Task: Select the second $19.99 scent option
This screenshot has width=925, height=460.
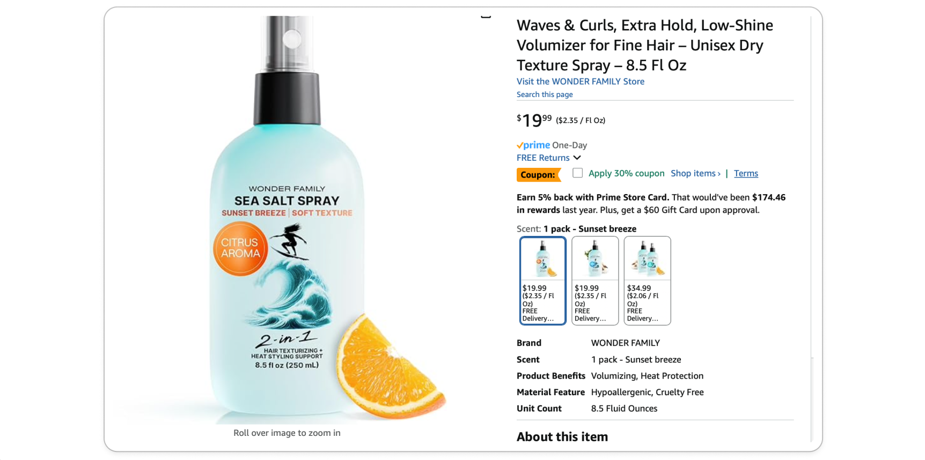Action: click(595, 280)
